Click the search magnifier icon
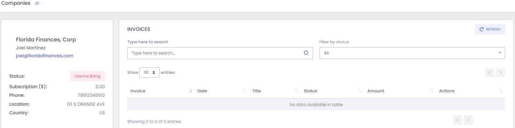The height and width of the screenshot is (128, 515). coord(306,53)
